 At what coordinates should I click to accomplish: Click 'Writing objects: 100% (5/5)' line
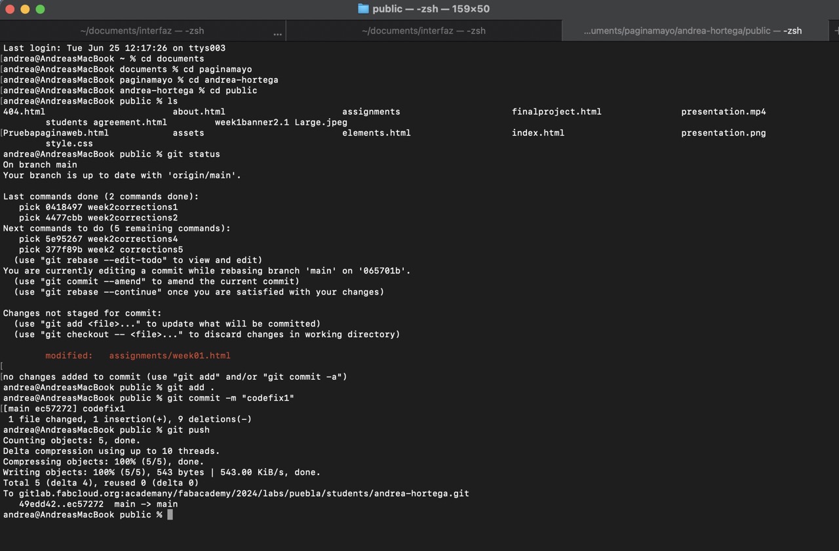(162, 472)
